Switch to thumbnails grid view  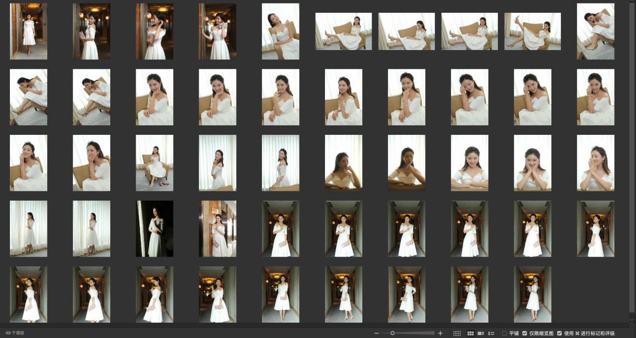[x=470, y=333]
